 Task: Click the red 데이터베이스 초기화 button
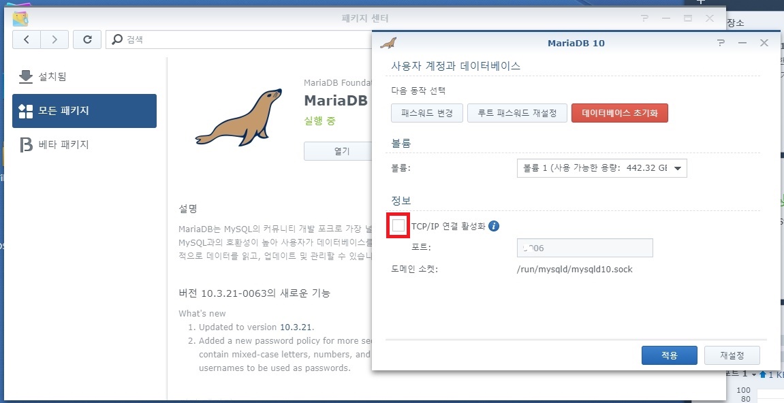pos(619,113)
